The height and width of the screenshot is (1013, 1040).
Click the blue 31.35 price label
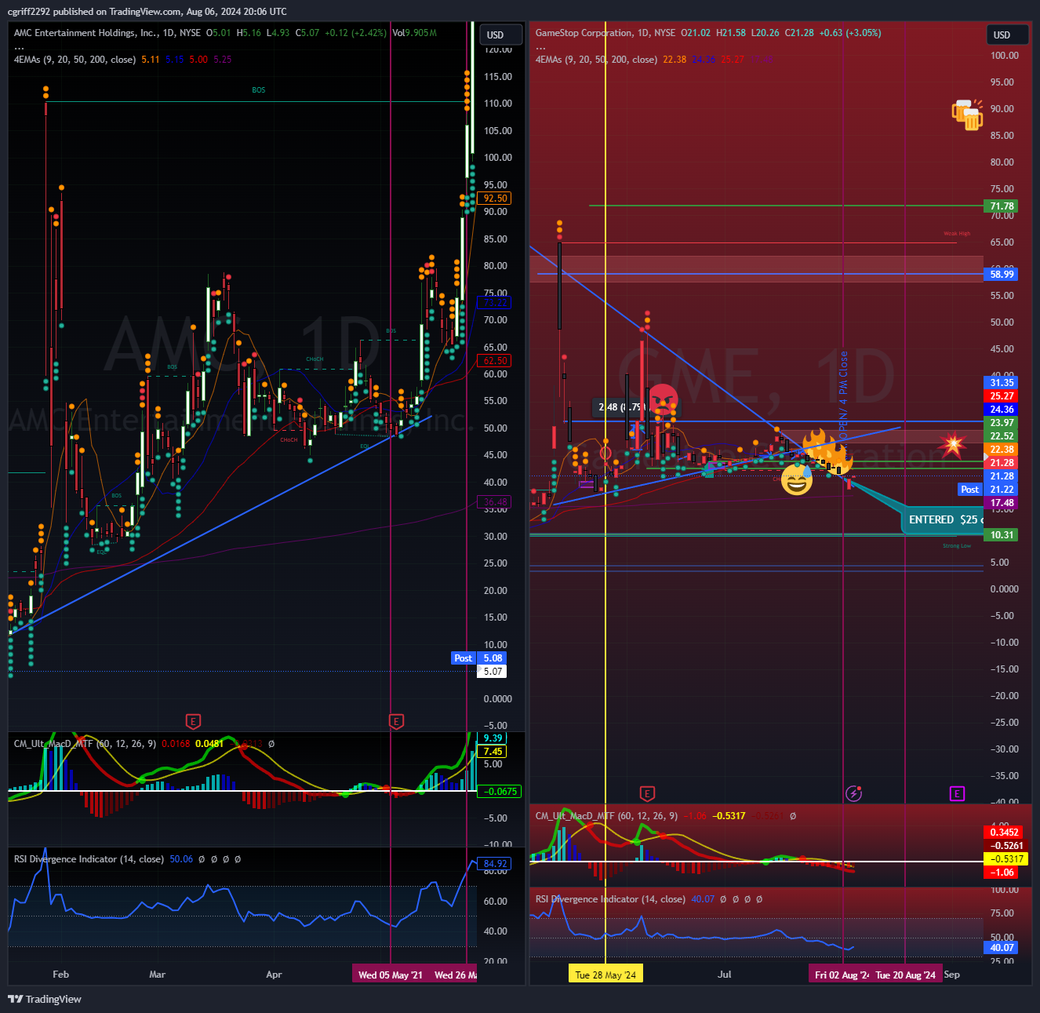(1002, 383)
